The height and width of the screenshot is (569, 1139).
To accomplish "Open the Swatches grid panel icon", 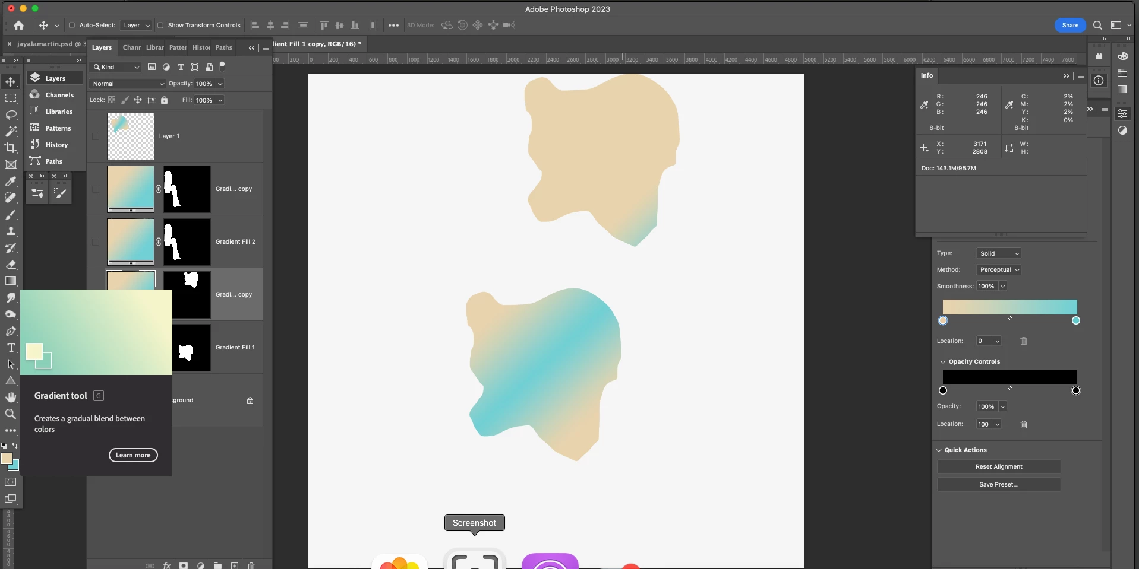I will point(1122,72).
